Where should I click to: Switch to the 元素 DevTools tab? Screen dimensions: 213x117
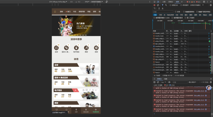[164, 2]
